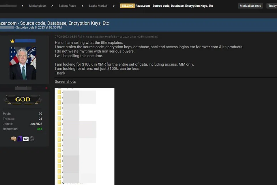Open the Marketplace breadcrumb
The height and width of the screenshot is (185, 277).
pyautogui.click(x=37, y=6)
